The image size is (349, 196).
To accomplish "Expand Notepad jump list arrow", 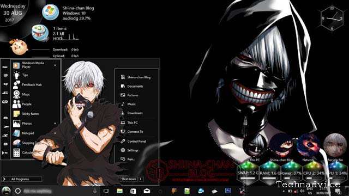I will (x=55, y=133).
